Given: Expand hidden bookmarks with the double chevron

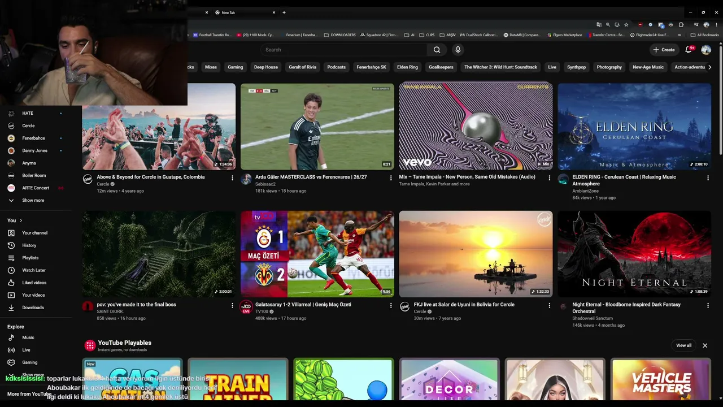Looking at the screenshot, I should pos(680,35).
